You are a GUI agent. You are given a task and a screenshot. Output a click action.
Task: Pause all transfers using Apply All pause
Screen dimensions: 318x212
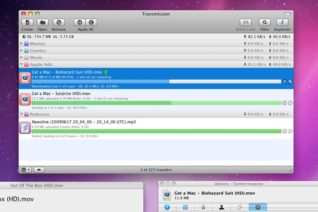(x=80, y=23)
